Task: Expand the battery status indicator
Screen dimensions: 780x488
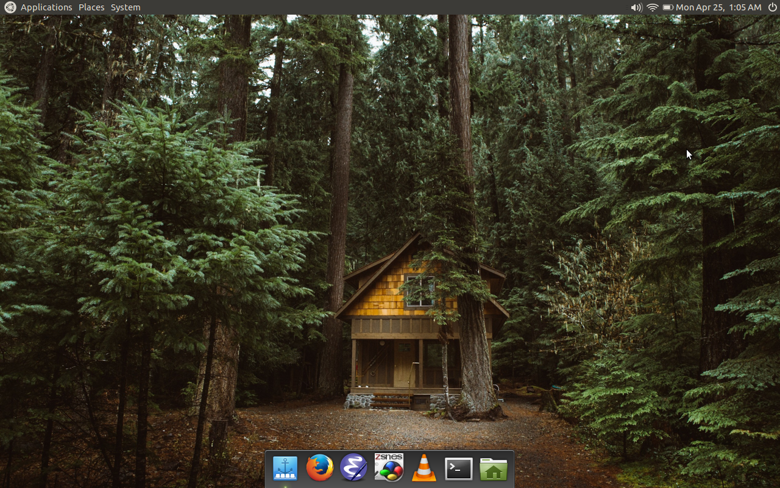Action: 668,7
